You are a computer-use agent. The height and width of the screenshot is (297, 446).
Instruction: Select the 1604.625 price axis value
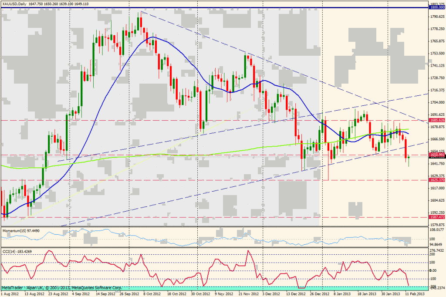[437, 201]
